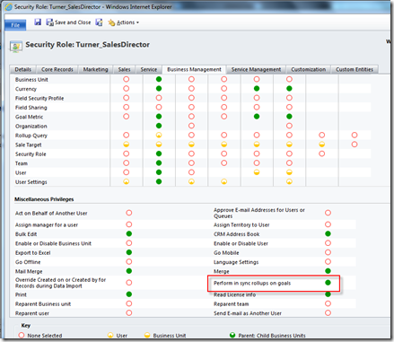Click the User Settings row label

(31, 182)
